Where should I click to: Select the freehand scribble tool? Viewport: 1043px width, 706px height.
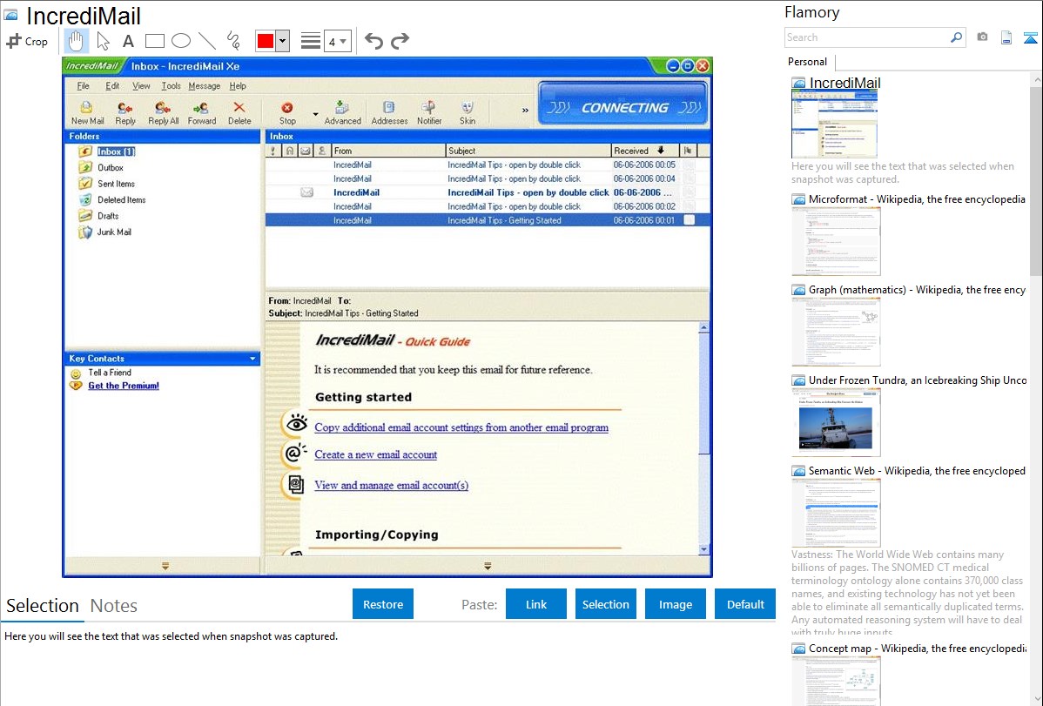click(x=233, y=41)
